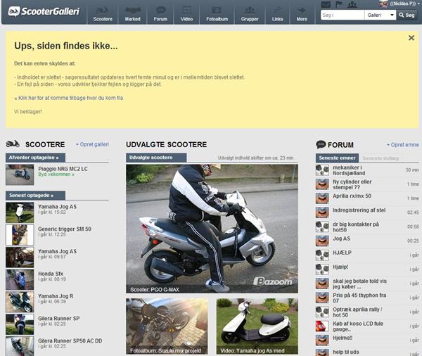Open the messages envelope icon
This screenshot has height=356, width=422.
pyautogui.click(x=326, y=4)
